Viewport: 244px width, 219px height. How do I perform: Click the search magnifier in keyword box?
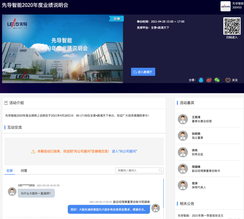pos(160,171)
